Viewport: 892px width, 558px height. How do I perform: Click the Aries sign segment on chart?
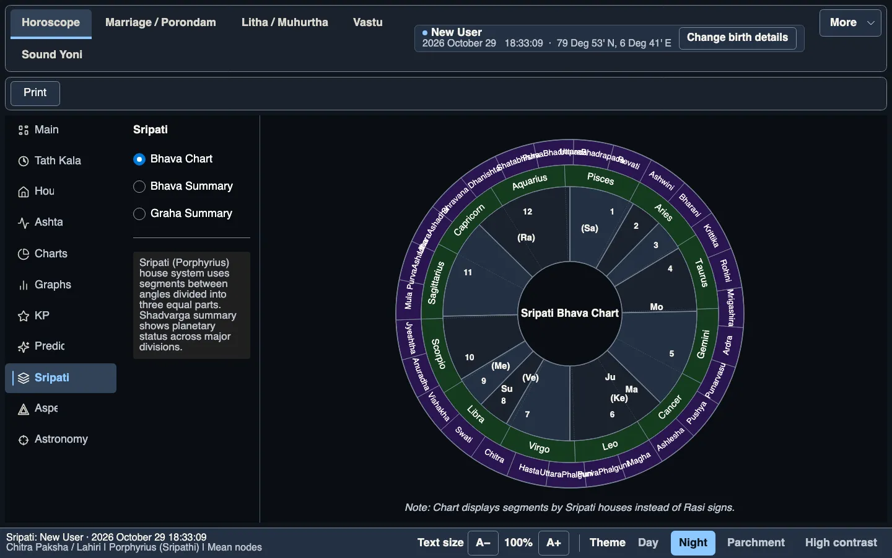[x=663, y=213]
